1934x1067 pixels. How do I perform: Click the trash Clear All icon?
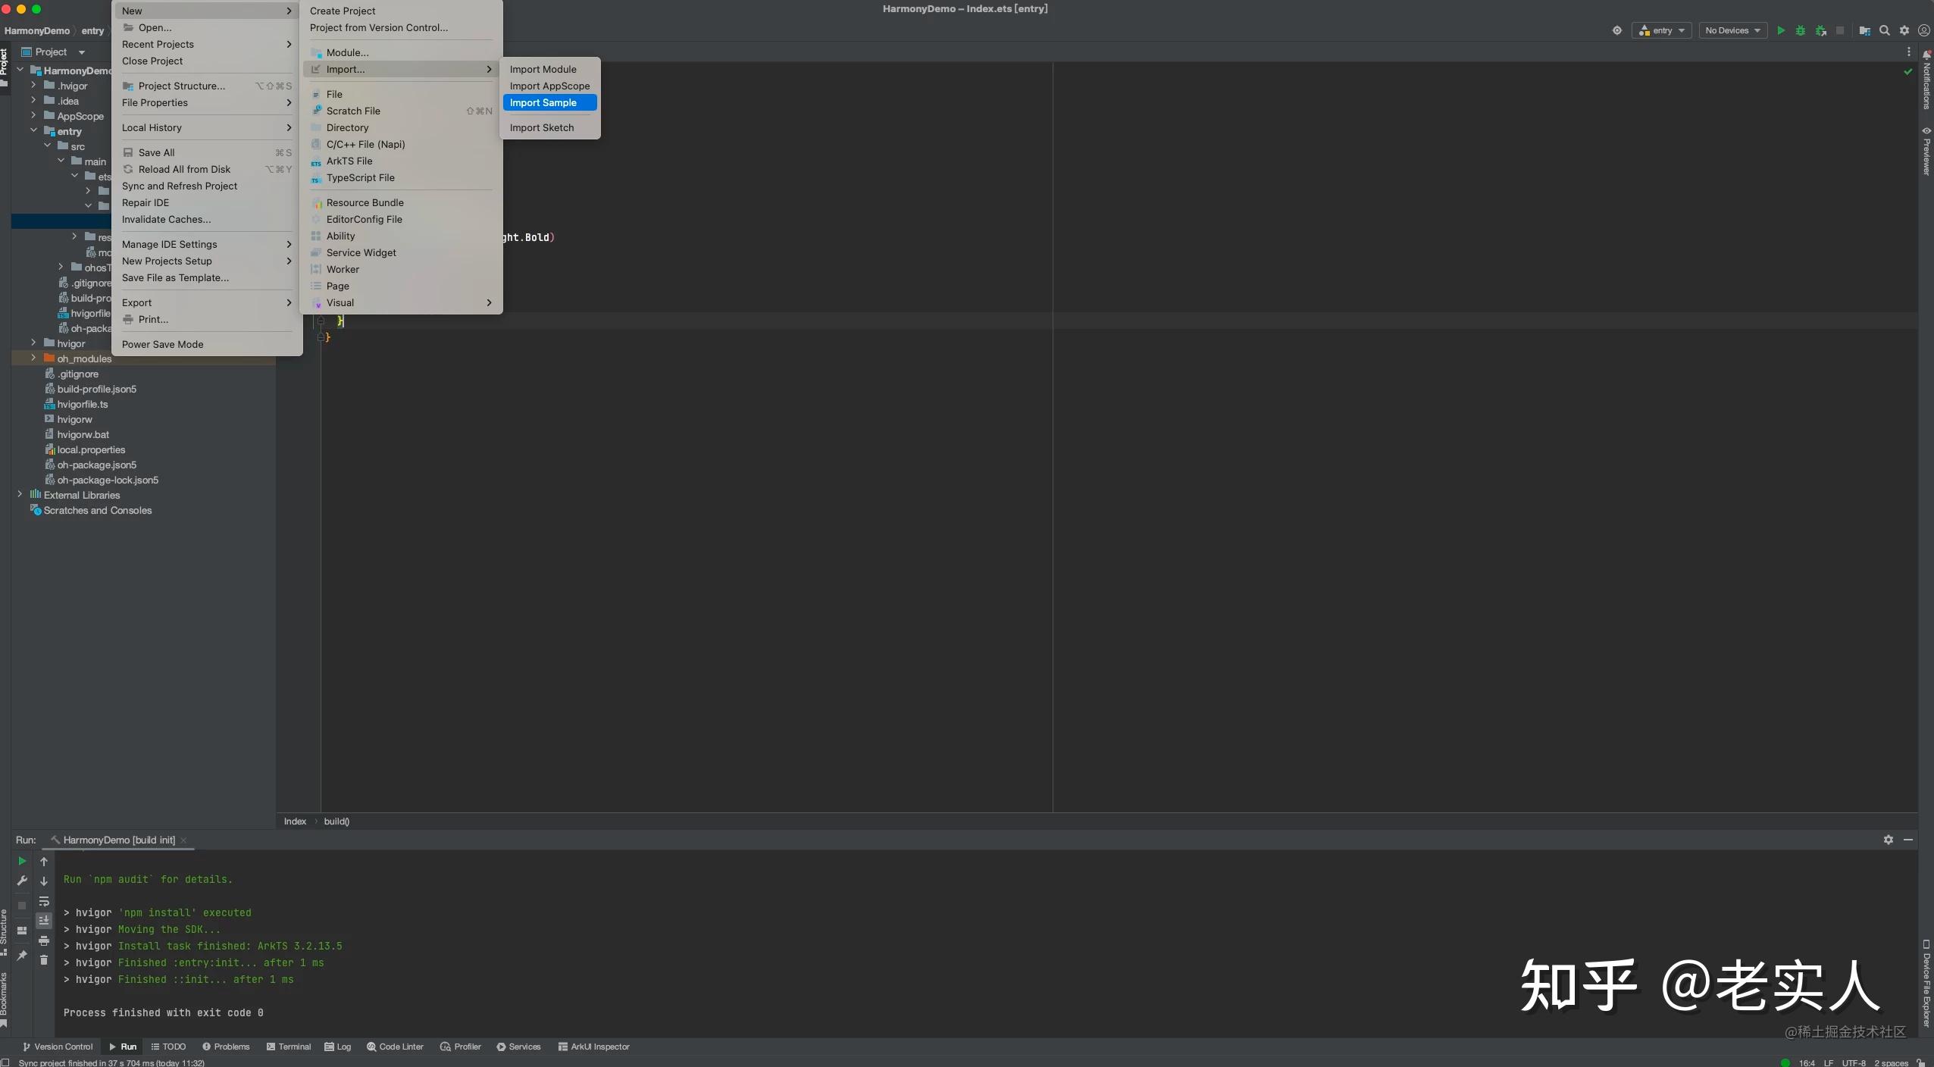[x=44, y=960]
